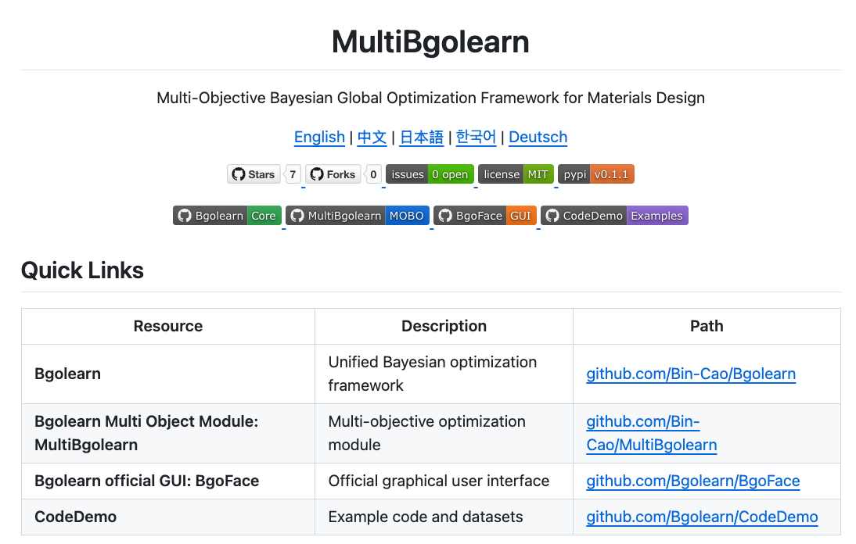
Task: Click the Multi-objective optimization module text
Action: pyautogui.click(x=427, y=433)
